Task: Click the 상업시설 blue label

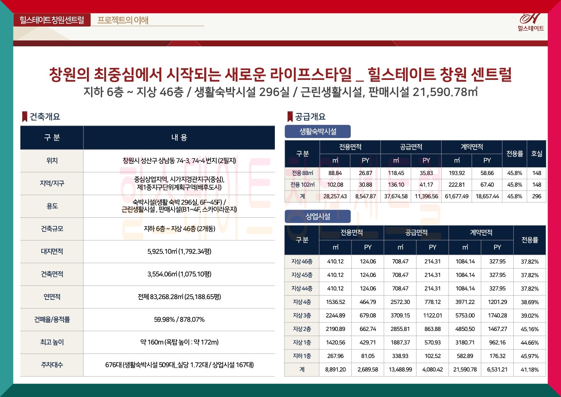Action: coord(318,216)
